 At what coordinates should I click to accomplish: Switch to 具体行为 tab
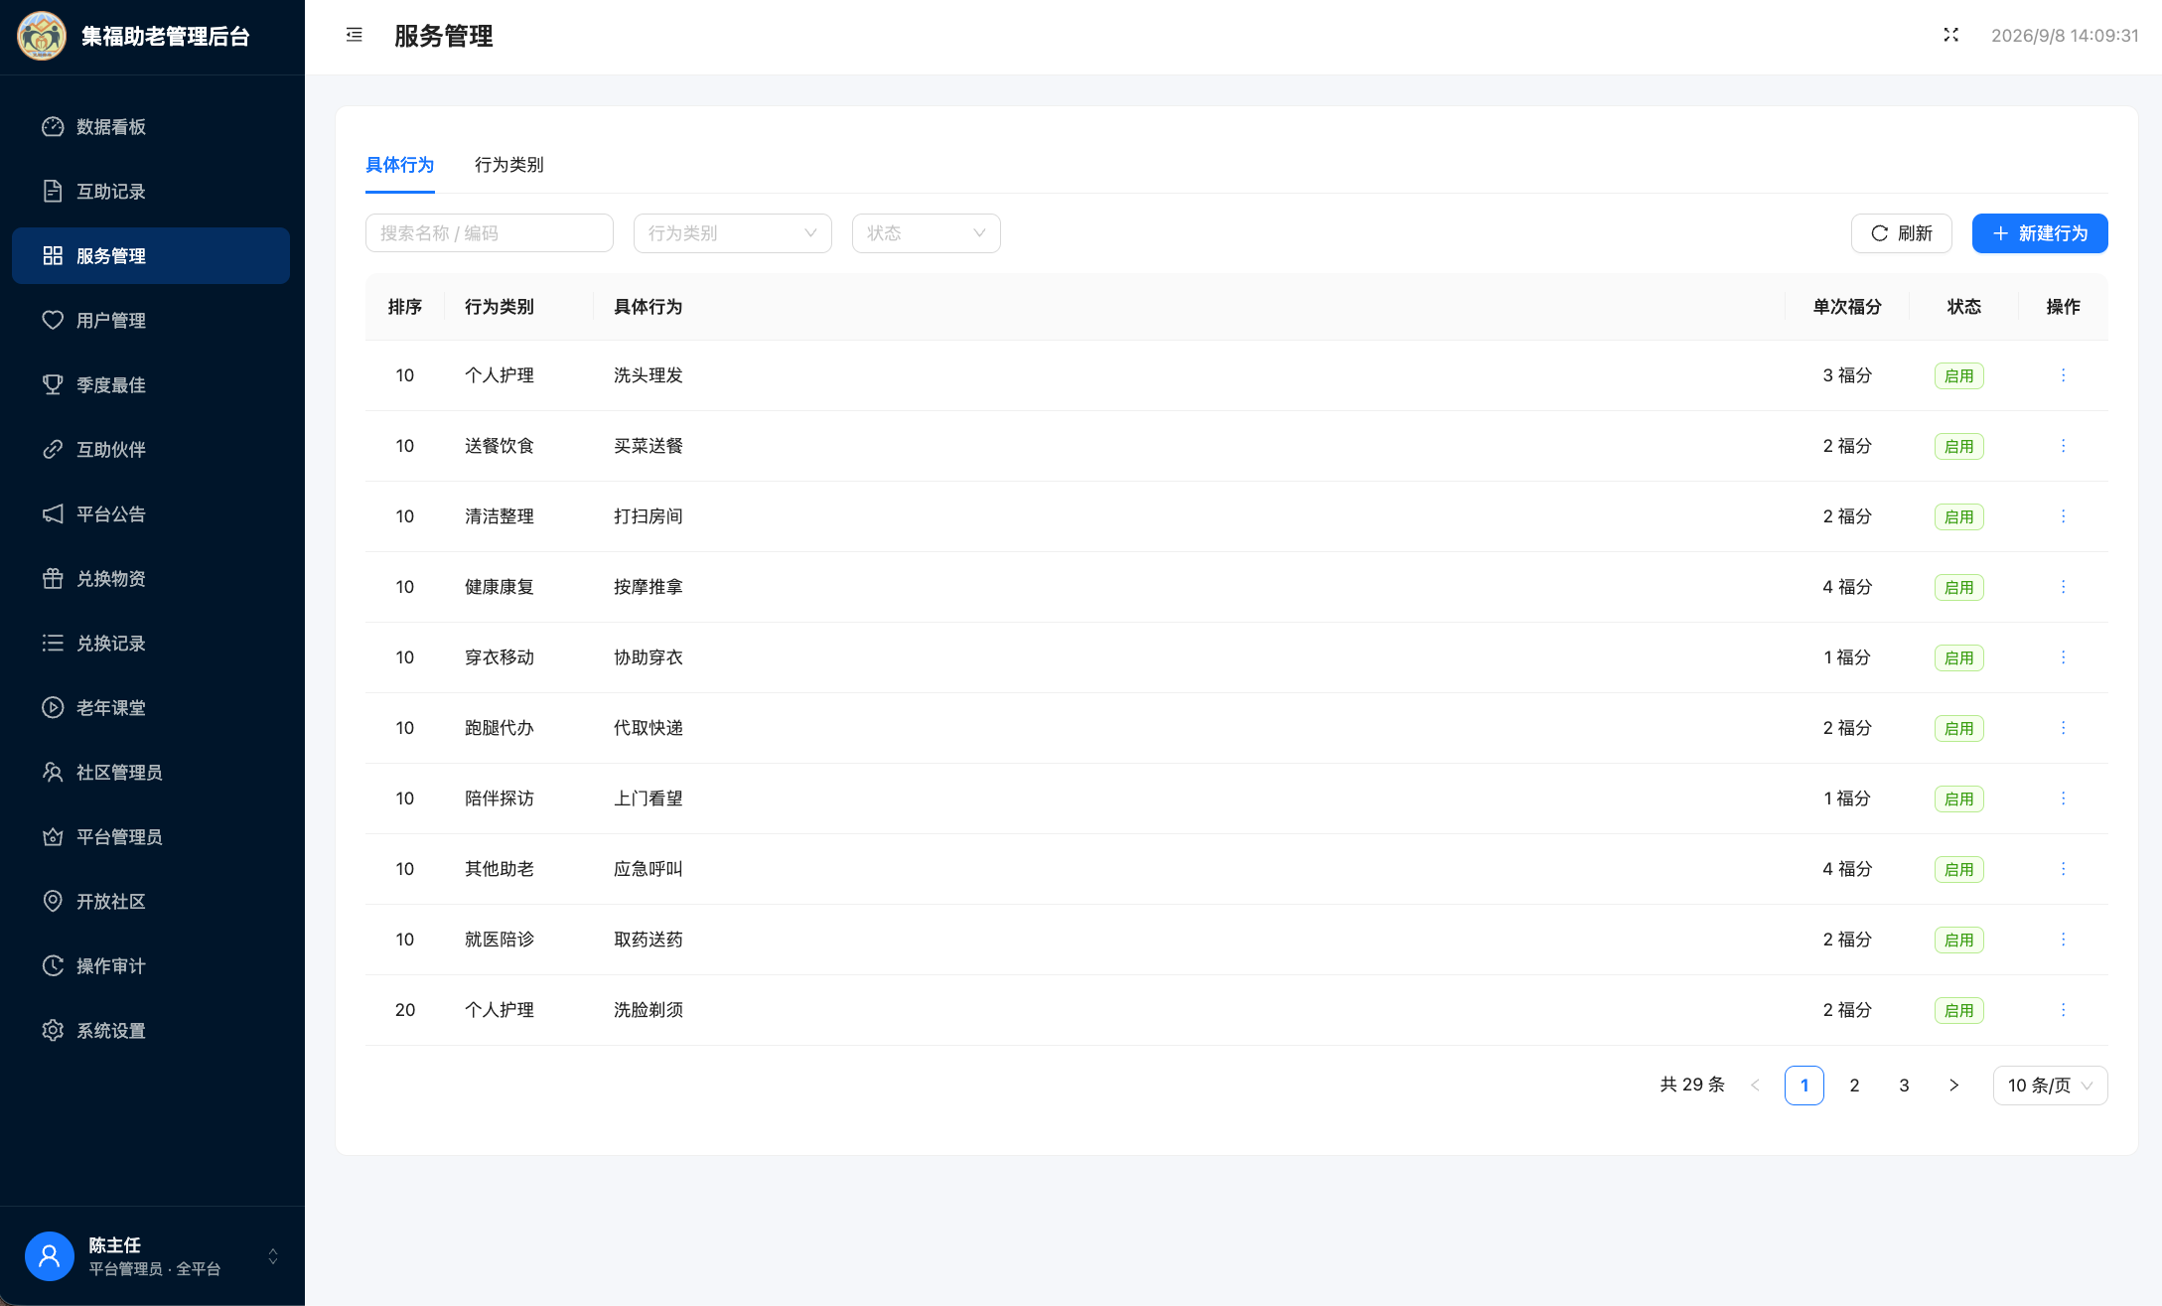399,165
